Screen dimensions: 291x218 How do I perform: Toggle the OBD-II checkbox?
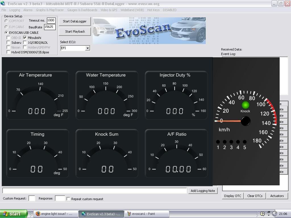coord(8,38)
